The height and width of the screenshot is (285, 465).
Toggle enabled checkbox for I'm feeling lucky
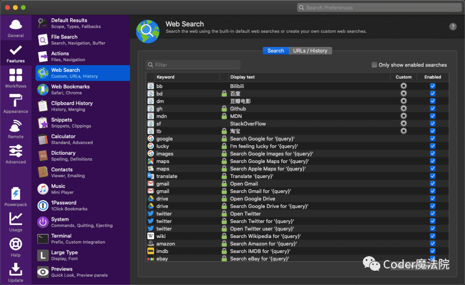point(433,146)
